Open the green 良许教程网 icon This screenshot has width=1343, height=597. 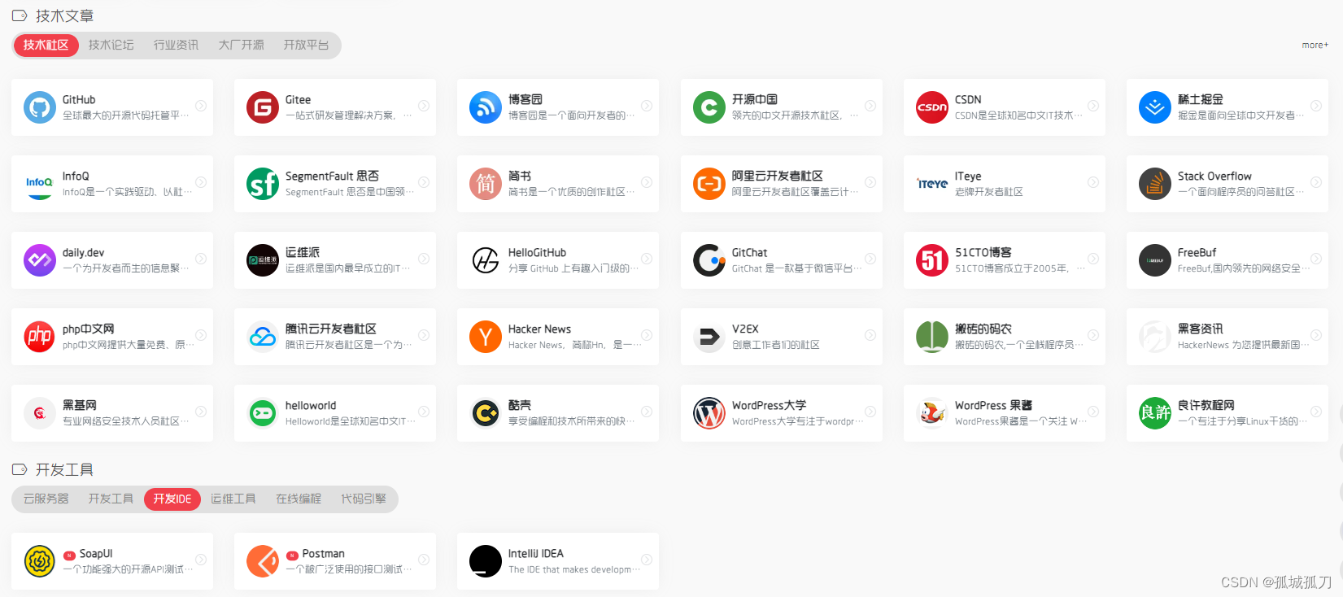pyautogui.click(x=1154, y=413)
